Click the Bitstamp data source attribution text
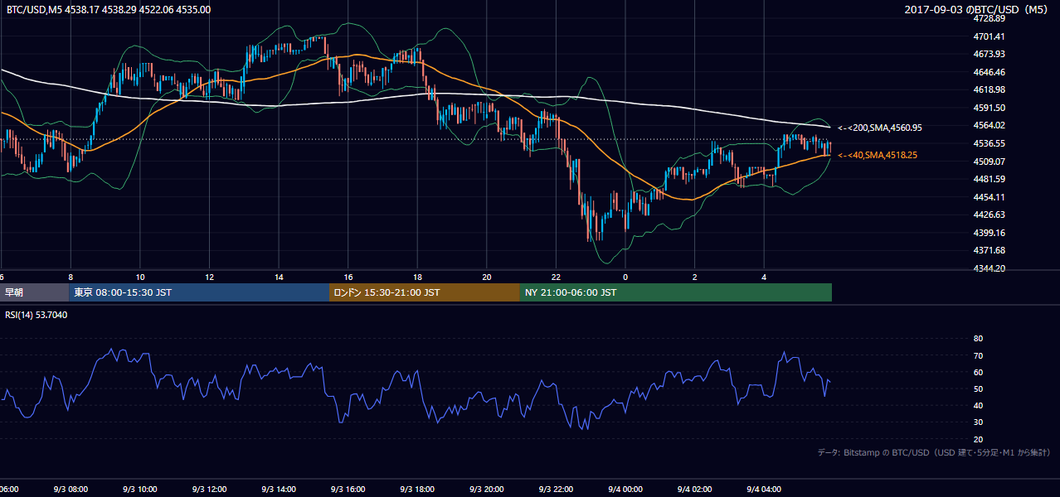The height and width of the screenshot is (497, 1060). [935, 452]
